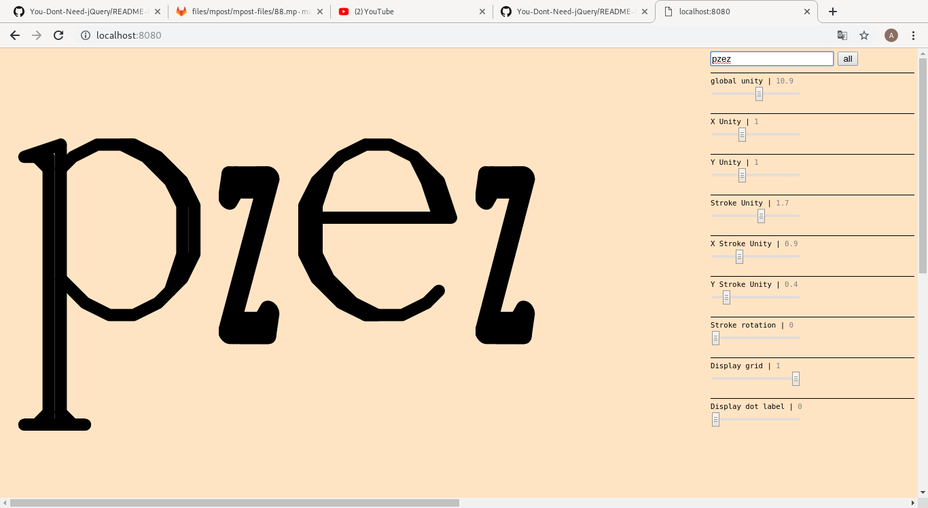
Task: Click the "all" button
Action: click(x=847, y=59)
